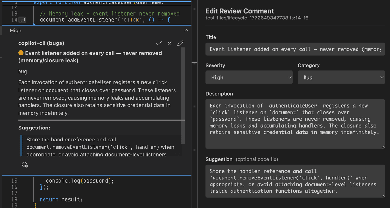Collapse the High severity comment panel
The width and height of the screenshot is (390, 208).
point(186,30)
